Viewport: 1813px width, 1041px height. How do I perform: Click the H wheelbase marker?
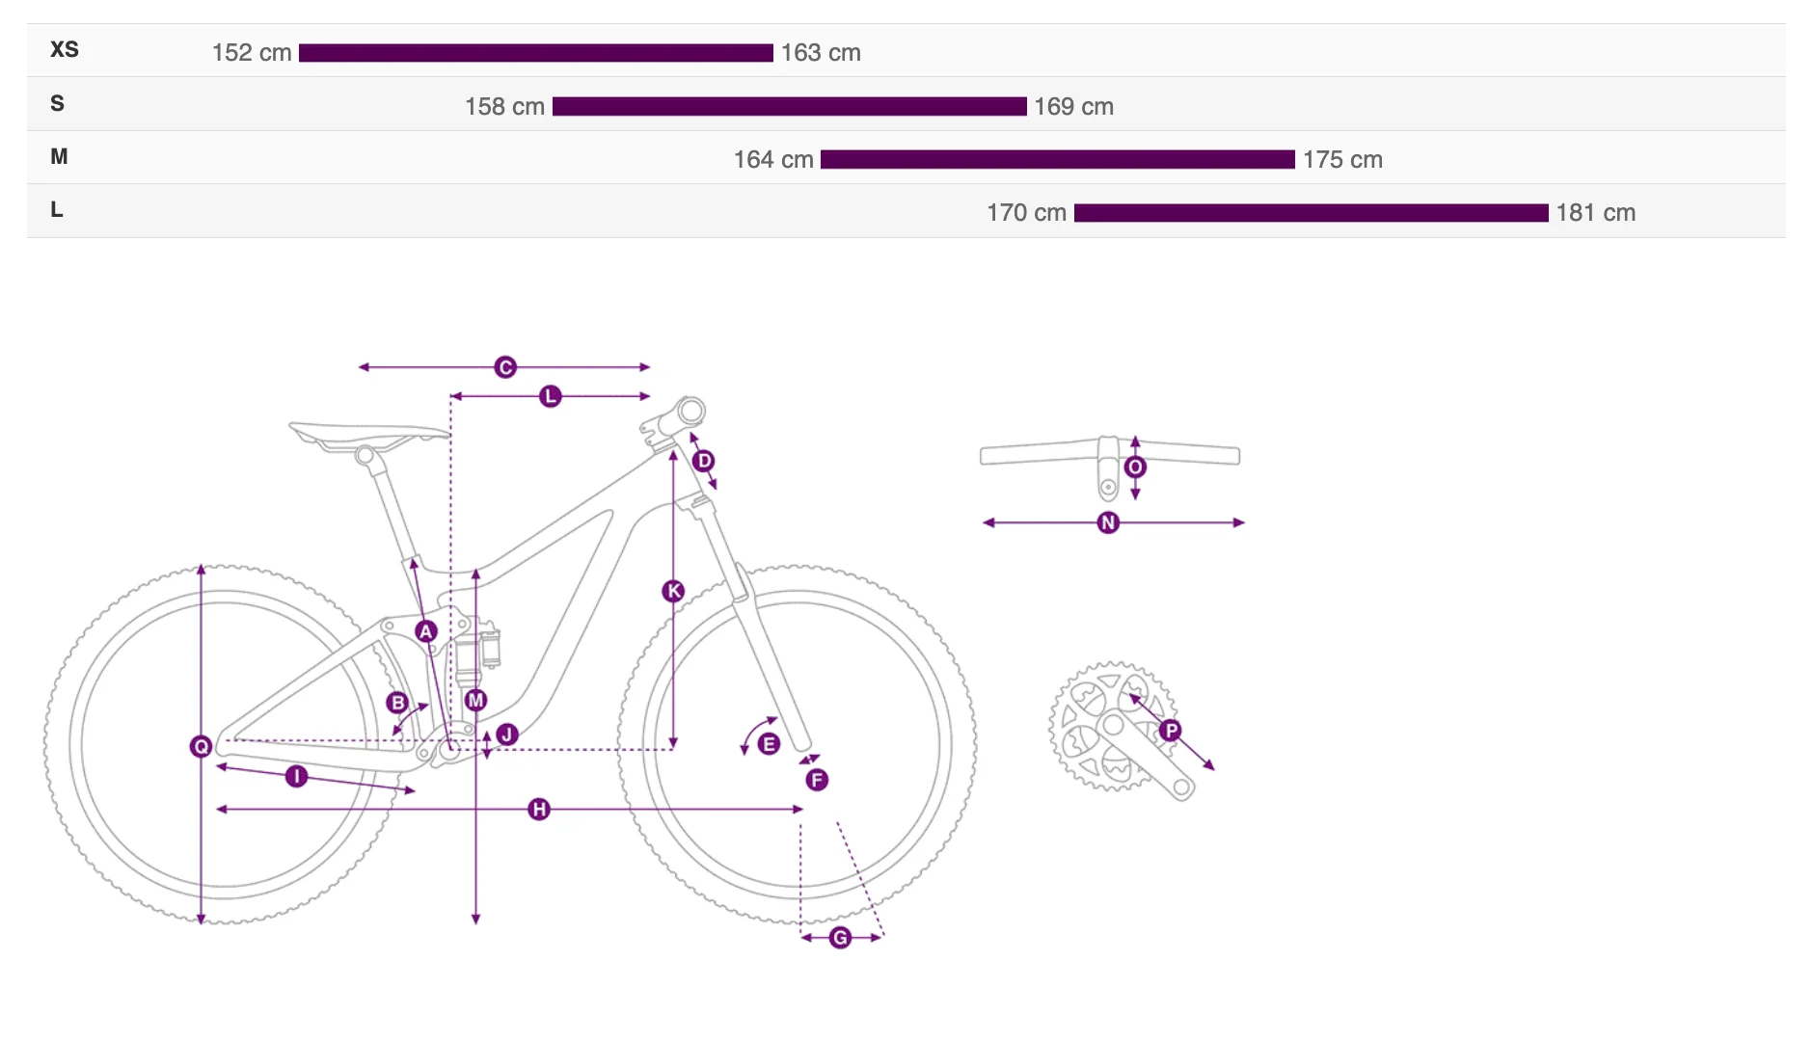click(x=539, y=809)
